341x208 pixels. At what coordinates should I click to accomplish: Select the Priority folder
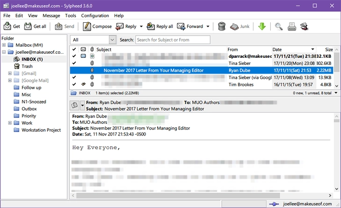29,116
